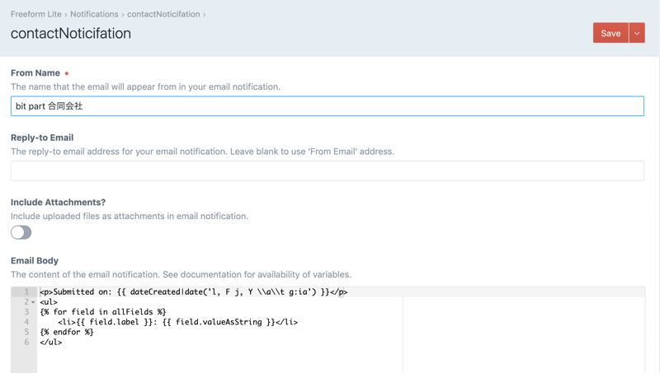Click the contactNoticifation page heading
The height and width of the screenshot is (373, 660).
pyautogui.click(x=71, y=34)
